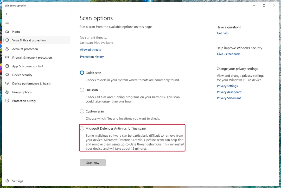This screenshot has height=188, width=281.
Task: Click the 'Have a question?' heading
Action: click(229, 27)
